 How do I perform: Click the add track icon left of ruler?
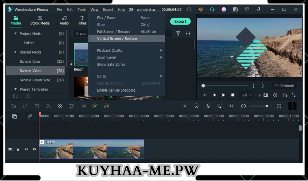[x=14, y=116]
